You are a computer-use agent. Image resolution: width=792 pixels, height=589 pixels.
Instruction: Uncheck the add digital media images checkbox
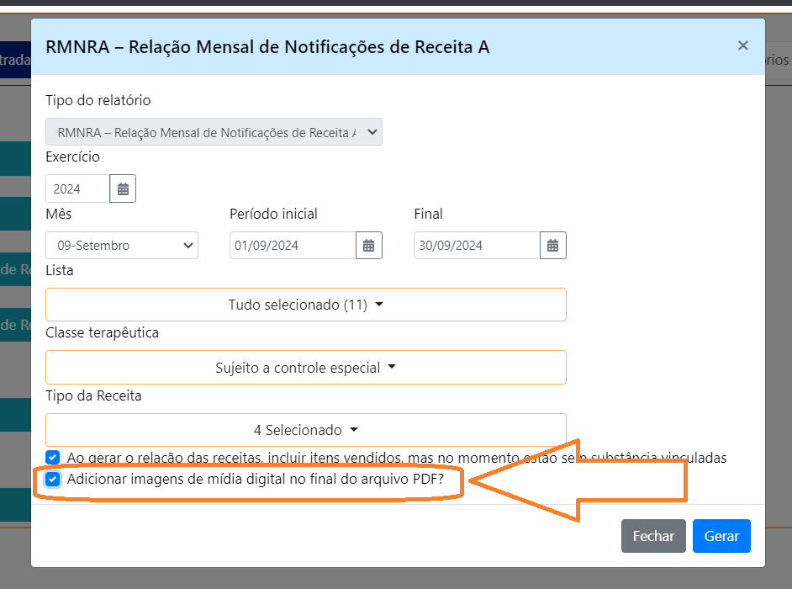[x=53, y=480]
